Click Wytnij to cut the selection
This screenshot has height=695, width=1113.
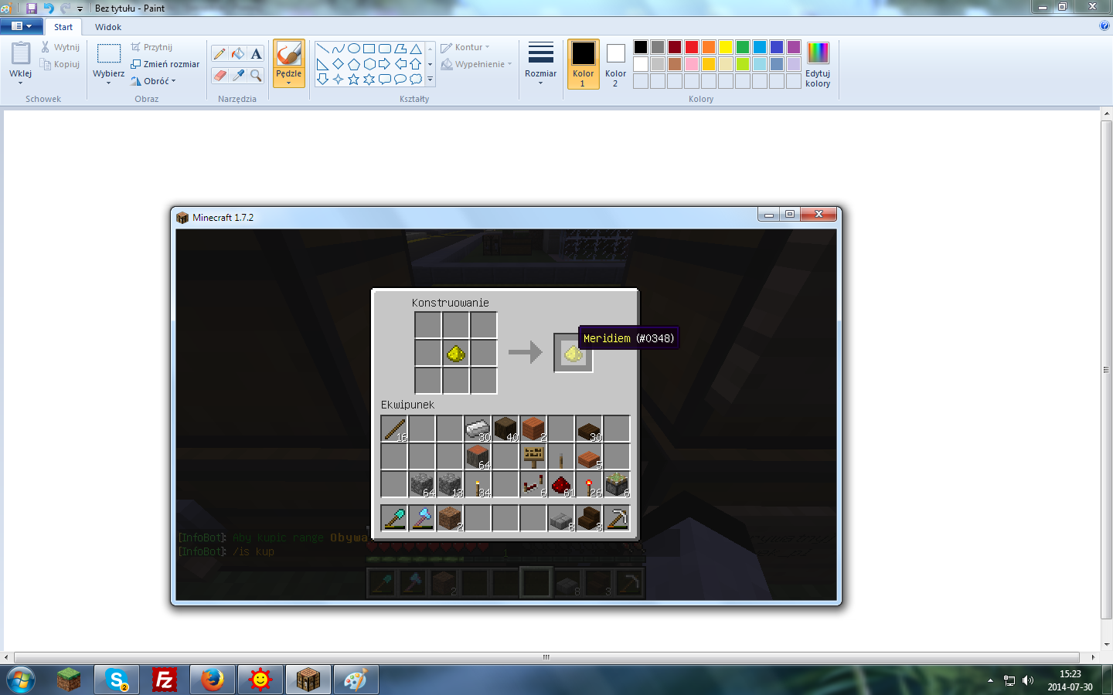pyautogui.click(x=60, y=47)
